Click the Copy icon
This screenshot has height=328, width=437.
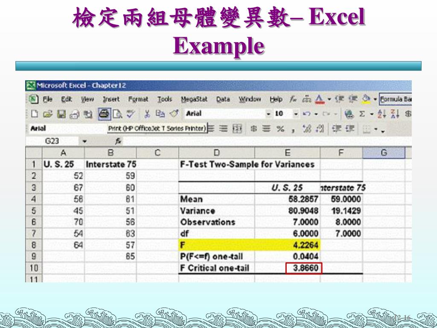pyautogui.click(x=160, y=114)
